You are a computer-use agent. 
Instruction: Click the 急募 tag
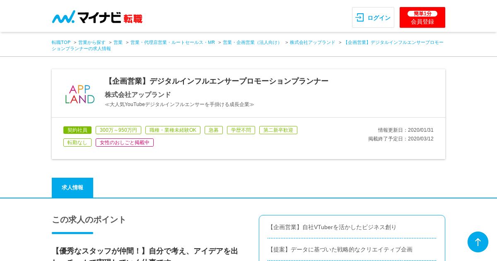point(214,130)
